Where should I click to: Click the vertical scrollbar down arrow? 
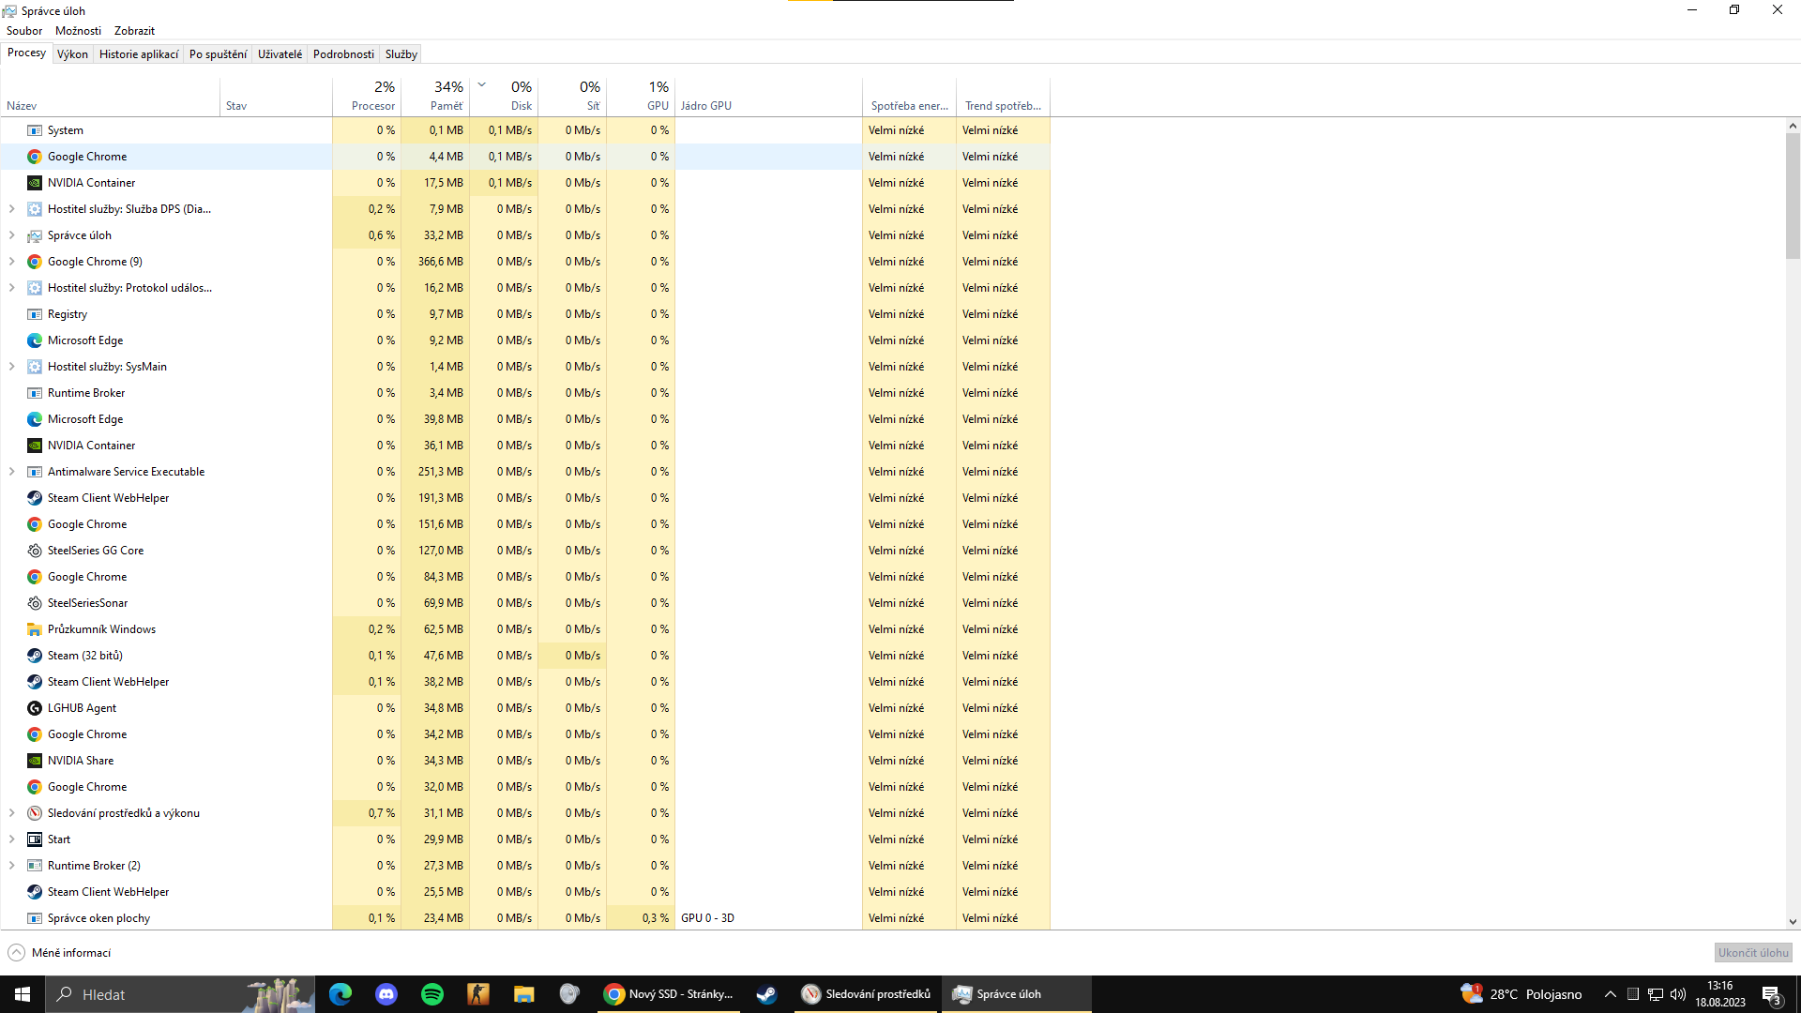click(x=1792, y=922)
